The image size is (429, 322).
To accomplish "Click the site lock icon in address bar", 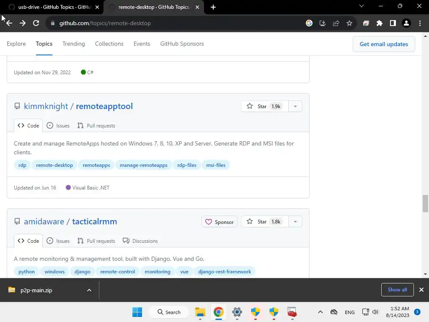I will [x=53, y=23].
